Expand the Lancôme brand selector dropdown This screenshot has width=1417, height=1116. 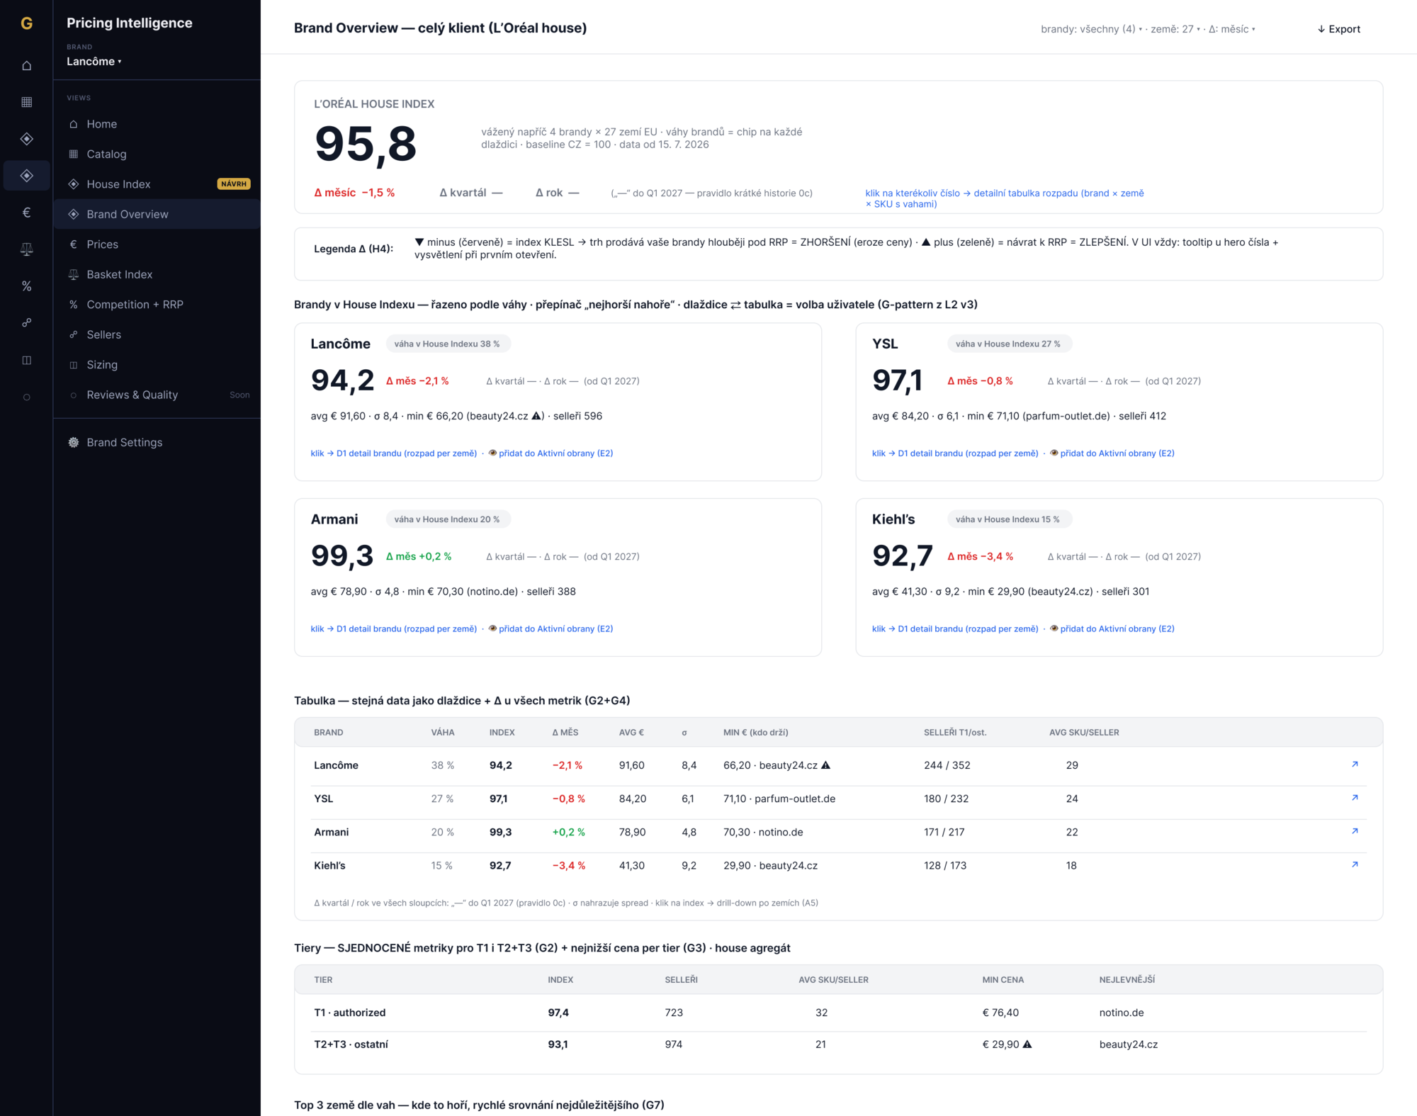coord(94,62)
